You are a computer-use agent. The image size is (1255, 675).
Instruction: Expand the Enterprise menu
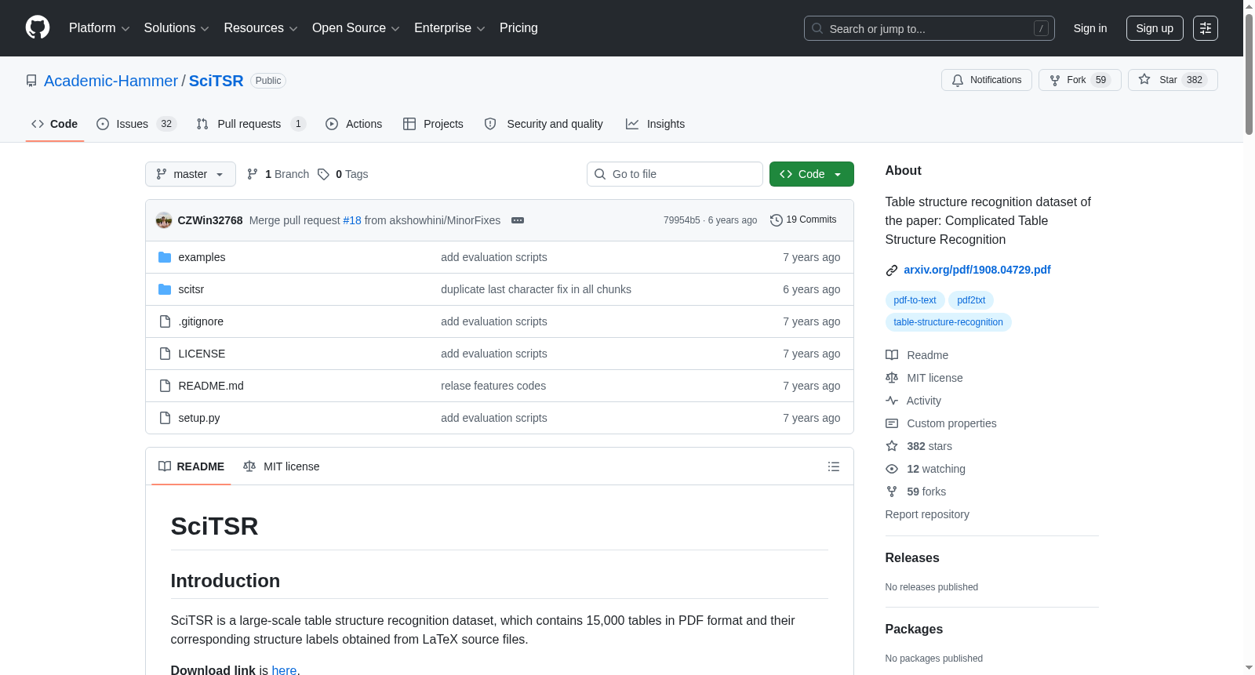click(449, 28)
